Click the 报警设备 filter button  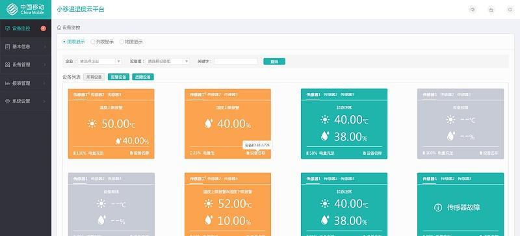[x=118, y=77]
